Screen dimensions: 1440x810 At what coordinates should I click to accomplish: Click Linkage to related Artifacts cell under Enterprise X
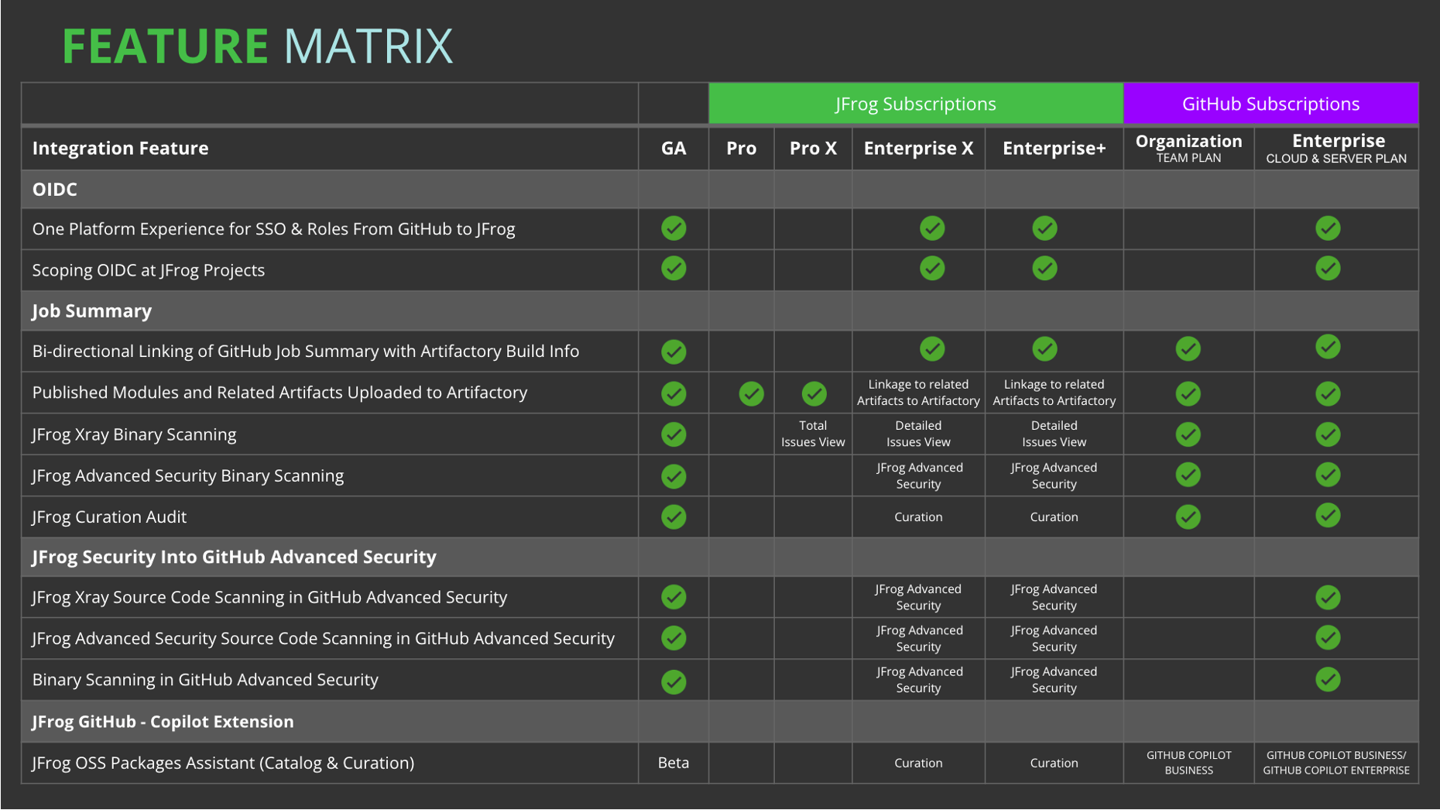[918, 393]
